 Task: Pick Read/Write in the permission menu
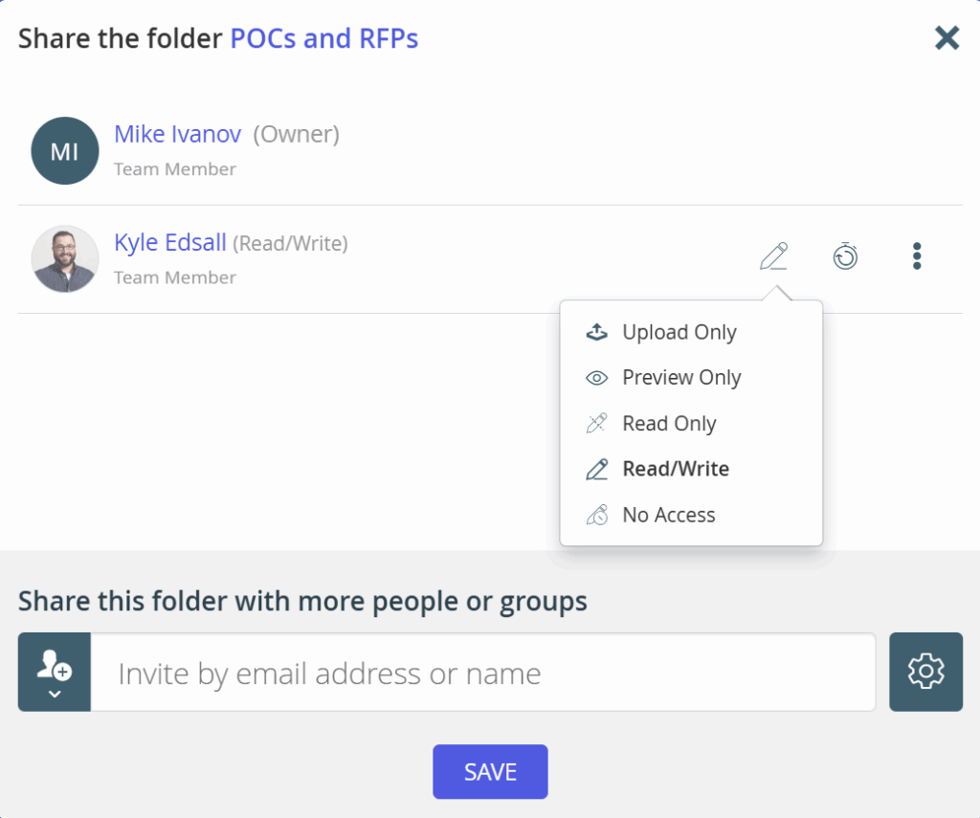675,469
